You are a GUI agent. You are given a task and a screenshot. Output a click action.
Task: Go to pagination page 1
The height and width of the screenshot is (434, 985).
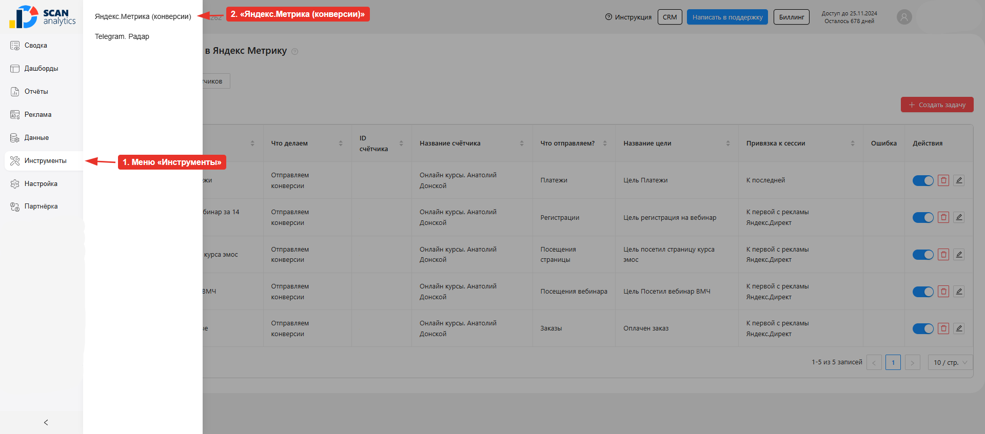pyautogui.click(x=893, y=362)
